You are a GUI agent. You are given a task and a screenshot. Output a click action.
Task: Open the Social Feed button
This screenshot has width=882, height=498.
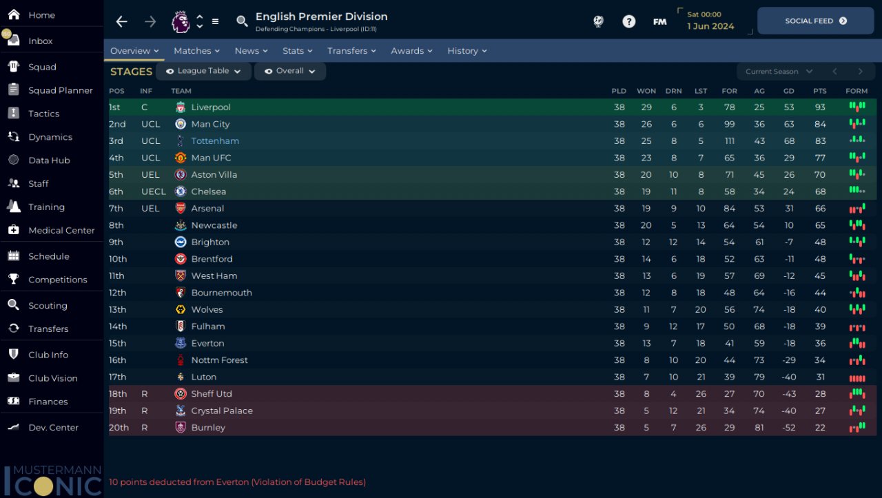815,21
